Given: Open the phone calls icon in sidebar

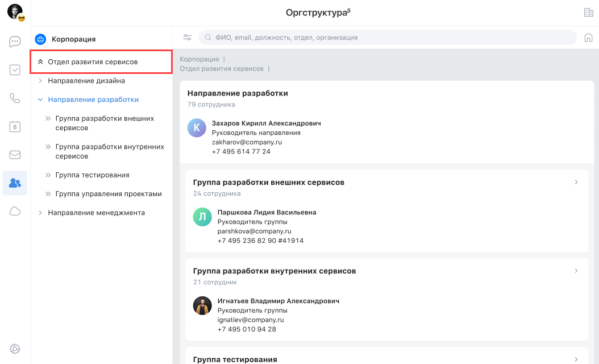Looking at the screenshot, I should click(15, 98).
